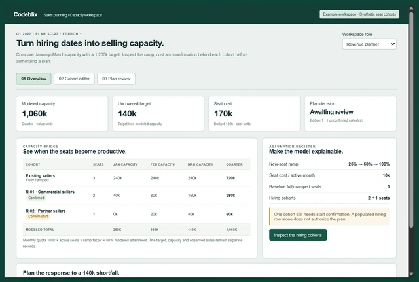Image resolution: width=419 pixels, height=282 pixels.
Task: Click the JAN CAPACITY column header
Action: (125, 164)
